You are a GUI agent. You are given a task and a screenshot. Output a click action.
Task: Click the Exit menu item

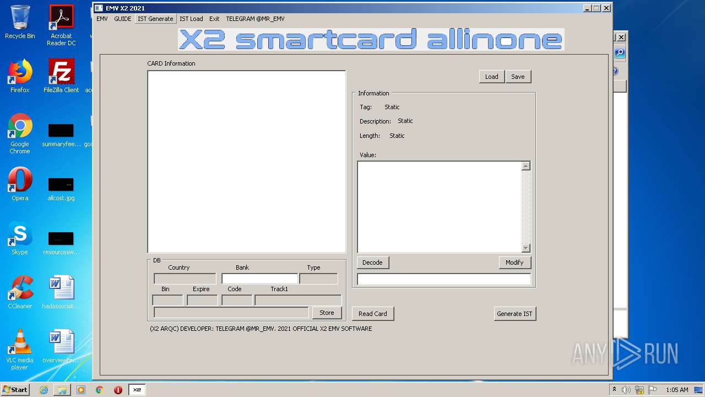[x=214, y=19]
